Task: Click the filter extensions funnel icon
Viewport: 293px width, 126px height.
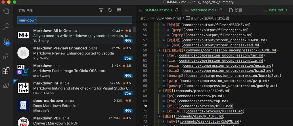Action: point(101,10)
